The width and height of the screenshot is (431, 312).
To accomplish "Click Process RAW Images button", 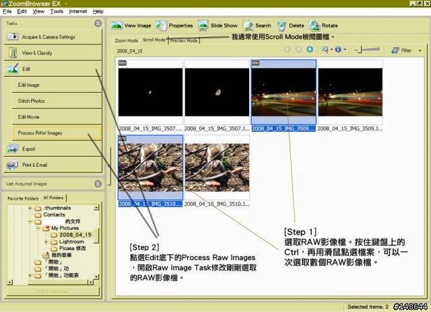I will click(57, 133).
